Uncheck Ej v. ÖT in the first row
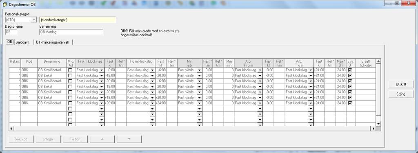Screen dimensions: 418x153 [x=350, y=70]
